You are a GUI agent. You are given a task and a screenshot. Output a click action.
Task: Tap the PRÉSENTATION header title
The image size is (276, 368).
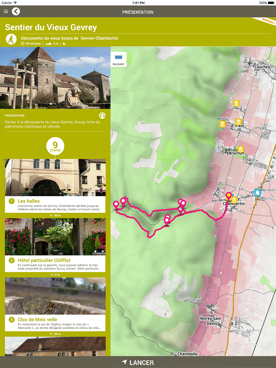pyautogui.click(x=138, y=12)
